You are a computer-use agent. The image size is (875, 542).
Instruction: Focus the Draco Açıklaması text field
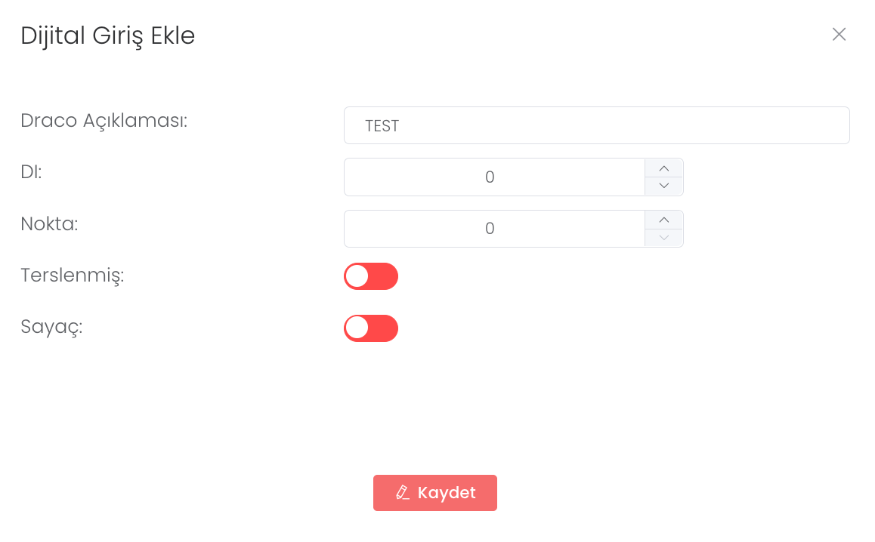(x=596, y=125)
